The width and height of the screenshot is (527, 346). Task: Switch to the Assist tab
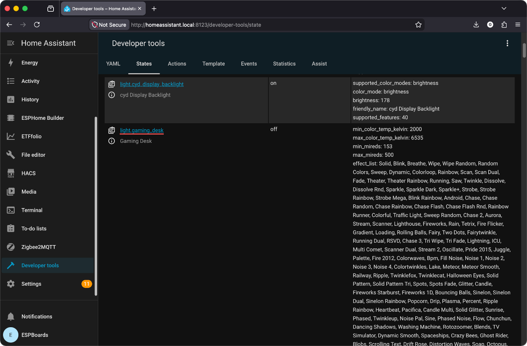coord(319,64)
